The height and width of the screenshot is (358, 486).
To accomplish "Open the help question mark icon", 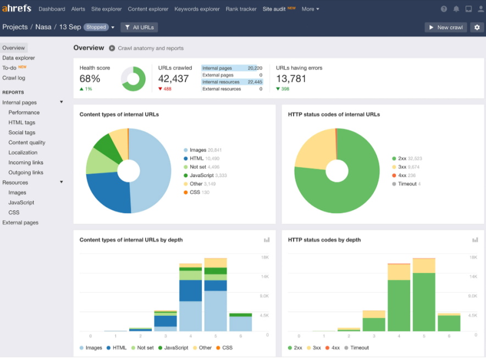I will (x=443, y=9).
